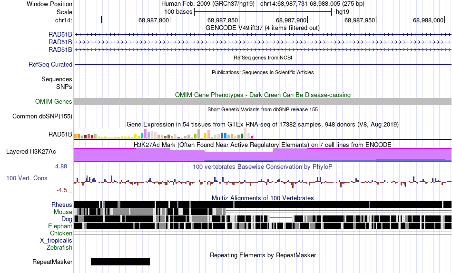Open 100 vertebrates Basewise Conservation by PhyloP title
The height and width of the screenshot is (273, 452).
(x=263, y=166)
